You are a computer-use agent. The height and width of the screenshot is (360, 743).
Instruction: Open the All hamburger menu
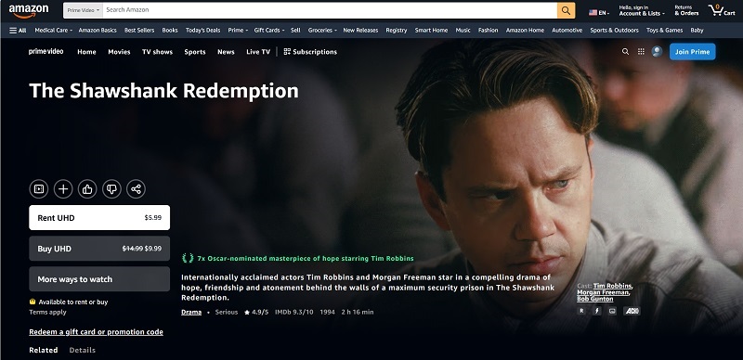18,31
